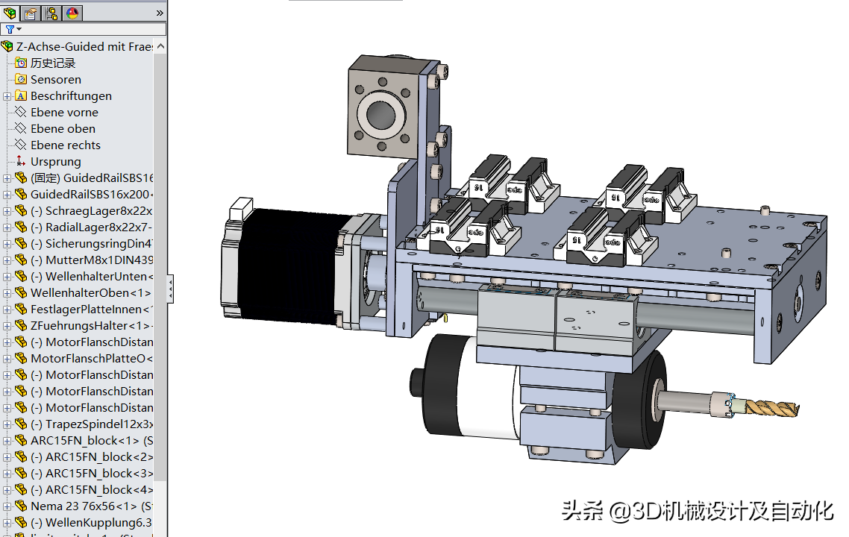Click the TrapezSpindel12x3 part icon
The height and width of the screenshot is (537, 849).
point(21,424)
